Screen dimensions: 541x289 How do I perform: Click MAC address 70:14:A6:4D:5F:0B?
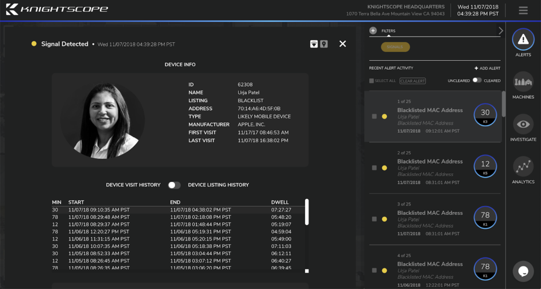click(x=259, y=109)
